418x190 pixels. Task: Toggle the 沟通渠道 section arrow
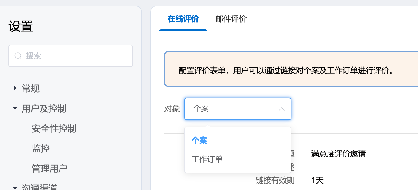pyautogui.click(x=15, y=187)
